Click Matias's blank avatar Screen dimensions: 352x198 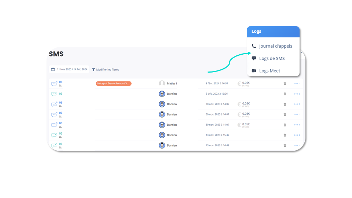(x=162, y=84)
